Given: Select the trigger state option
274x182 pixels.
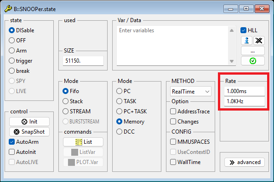Looking at the screenshot, I should click(20, 61).
